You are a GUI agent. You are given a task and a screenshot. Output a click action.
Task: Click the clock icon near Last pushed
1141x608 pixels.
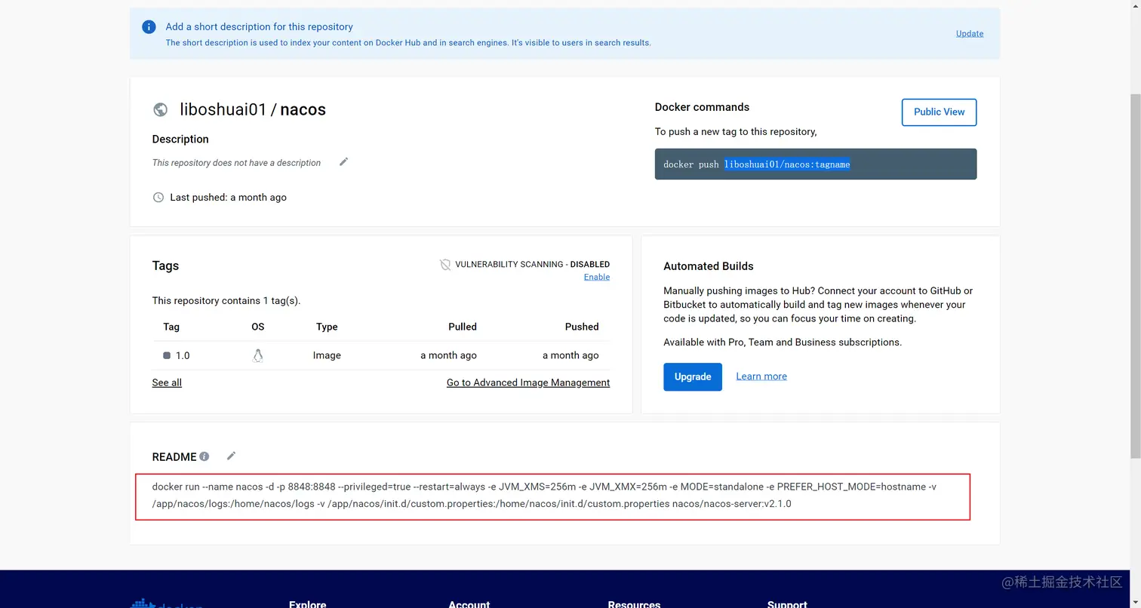pos(158,198)
